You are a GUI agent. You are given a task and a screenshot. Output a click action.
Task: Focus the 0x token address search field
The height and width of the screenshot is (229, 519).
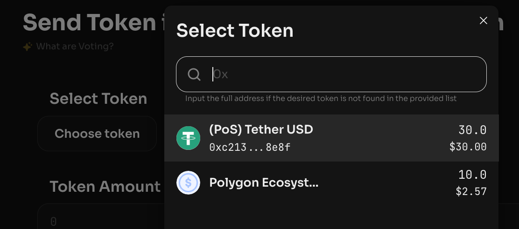(345, 74)
